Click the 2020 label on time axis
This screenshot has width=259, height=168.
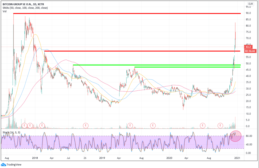(x=169, y=158)
